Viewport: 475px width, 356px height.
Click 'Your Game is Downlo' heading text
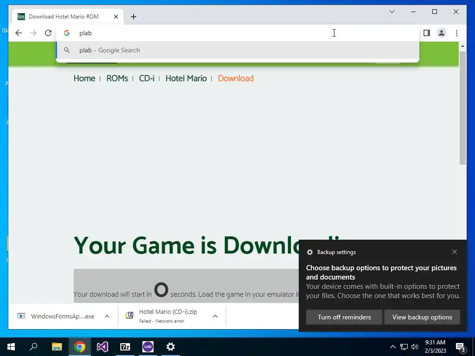(x=186, y=245)
